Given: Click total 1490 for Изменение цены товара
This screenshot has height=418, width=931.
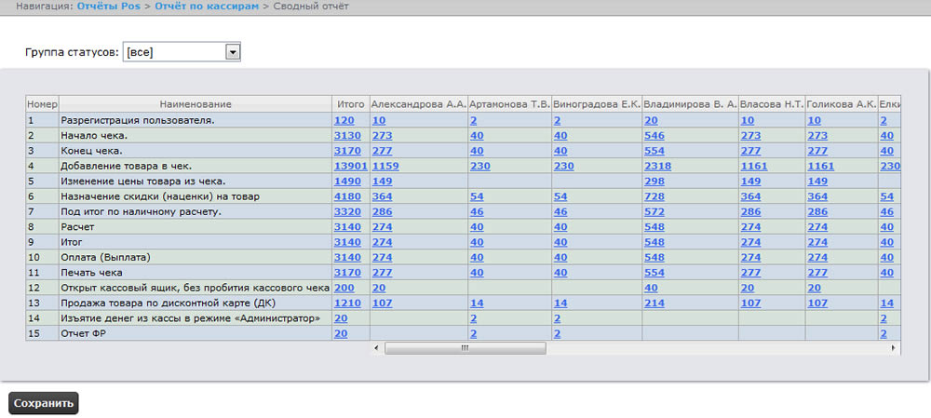Looking at the screenshot, I should point(347,181).
